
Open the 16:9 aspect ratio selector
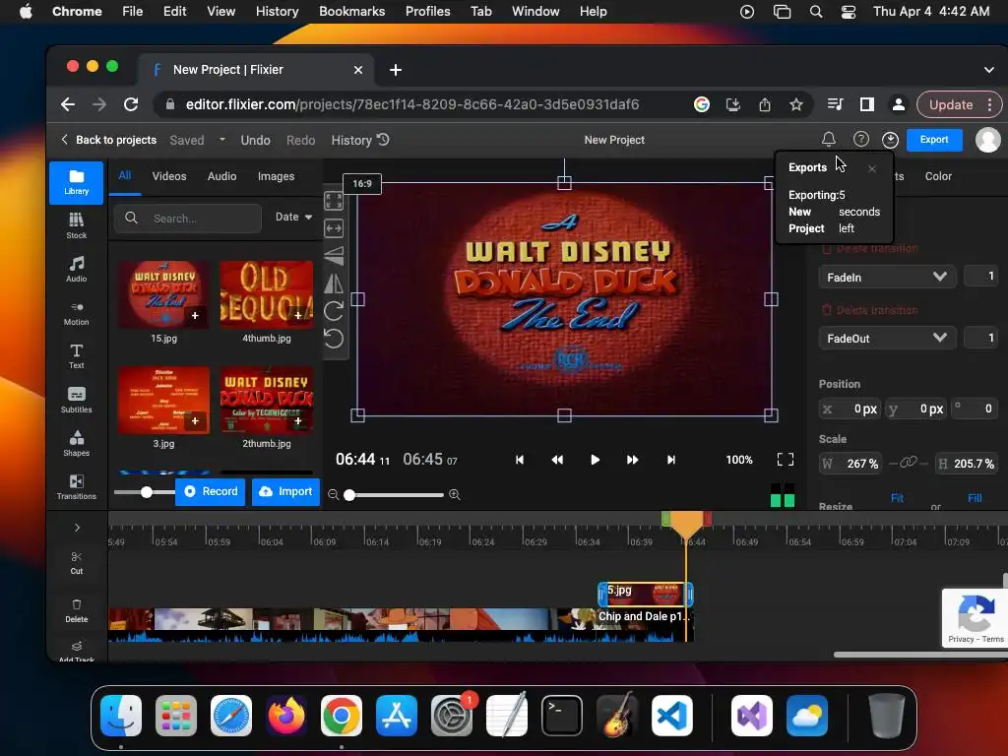tap(362, 184)
